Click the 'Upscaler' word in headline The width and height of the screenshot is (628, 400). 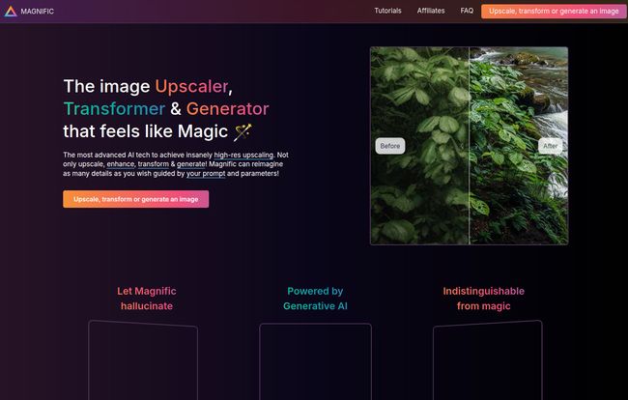pyautogui.click(x=191, y=87)
